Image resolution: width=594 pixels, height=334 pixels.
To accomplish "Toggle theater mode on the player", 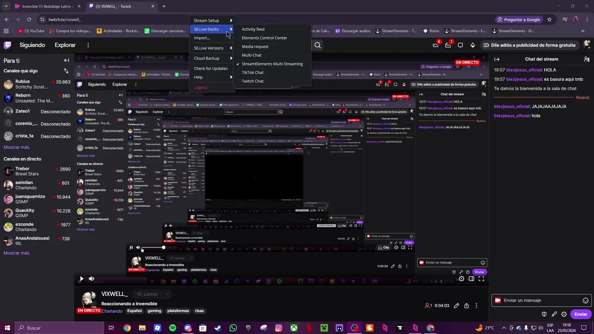I will (471, 279).
